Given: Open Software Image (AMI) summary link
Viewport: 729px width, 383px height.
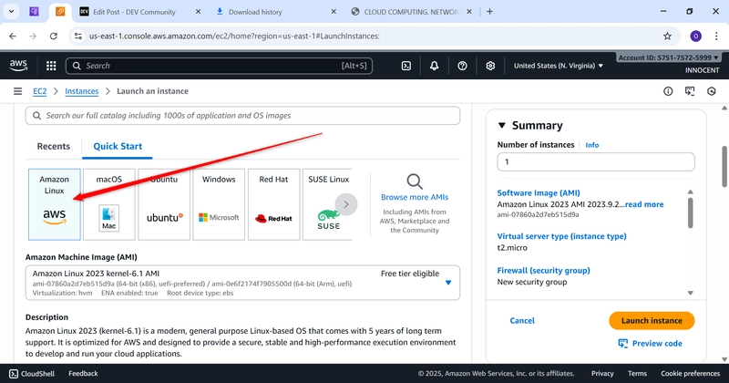Looking at the screenshot, I should (539, 192).
